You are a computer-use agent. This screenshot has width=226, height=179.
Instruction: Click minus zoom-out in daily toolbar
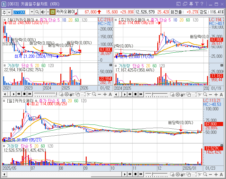(211, 175)
